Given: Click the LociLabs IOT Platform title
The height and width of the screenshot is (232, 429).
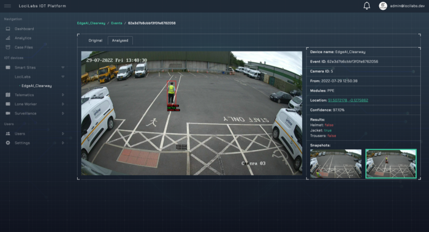Looking at the screenshot, I should point(42,6).
